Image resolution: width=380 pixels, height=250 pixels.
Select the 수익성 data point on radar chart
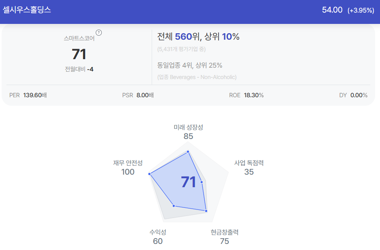click(174, 206)
